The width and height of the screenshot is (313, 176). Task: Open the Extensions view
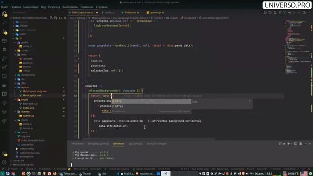point(4,67)
